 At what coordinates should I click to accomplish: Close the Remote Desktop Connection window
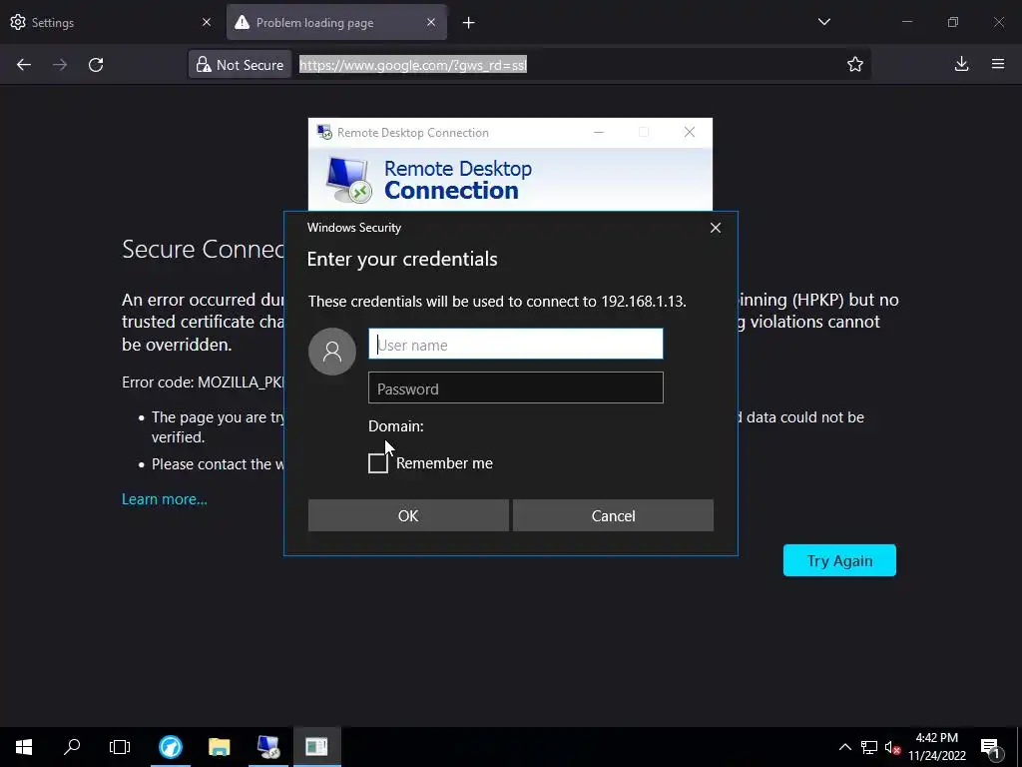(689, 133)
